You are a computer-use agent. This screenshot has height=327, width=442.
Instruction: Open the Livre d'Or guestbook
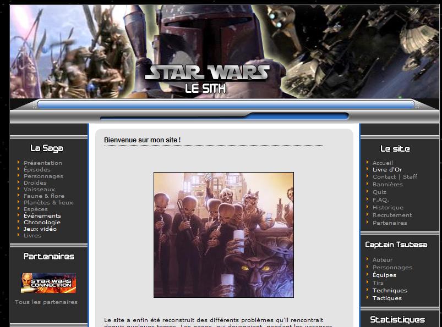click(x=388, y=170)
